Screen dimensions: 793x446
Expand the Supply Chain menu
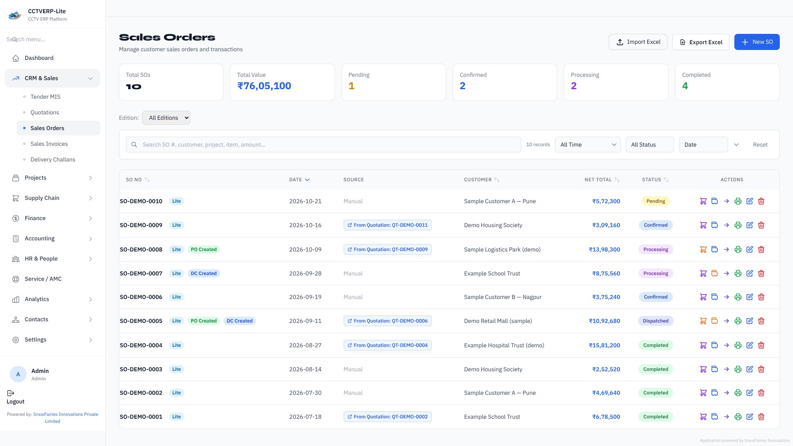coord(52,198)
